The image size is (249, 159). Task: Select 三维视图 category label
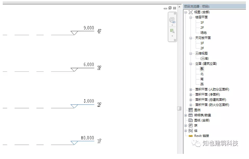201,53
